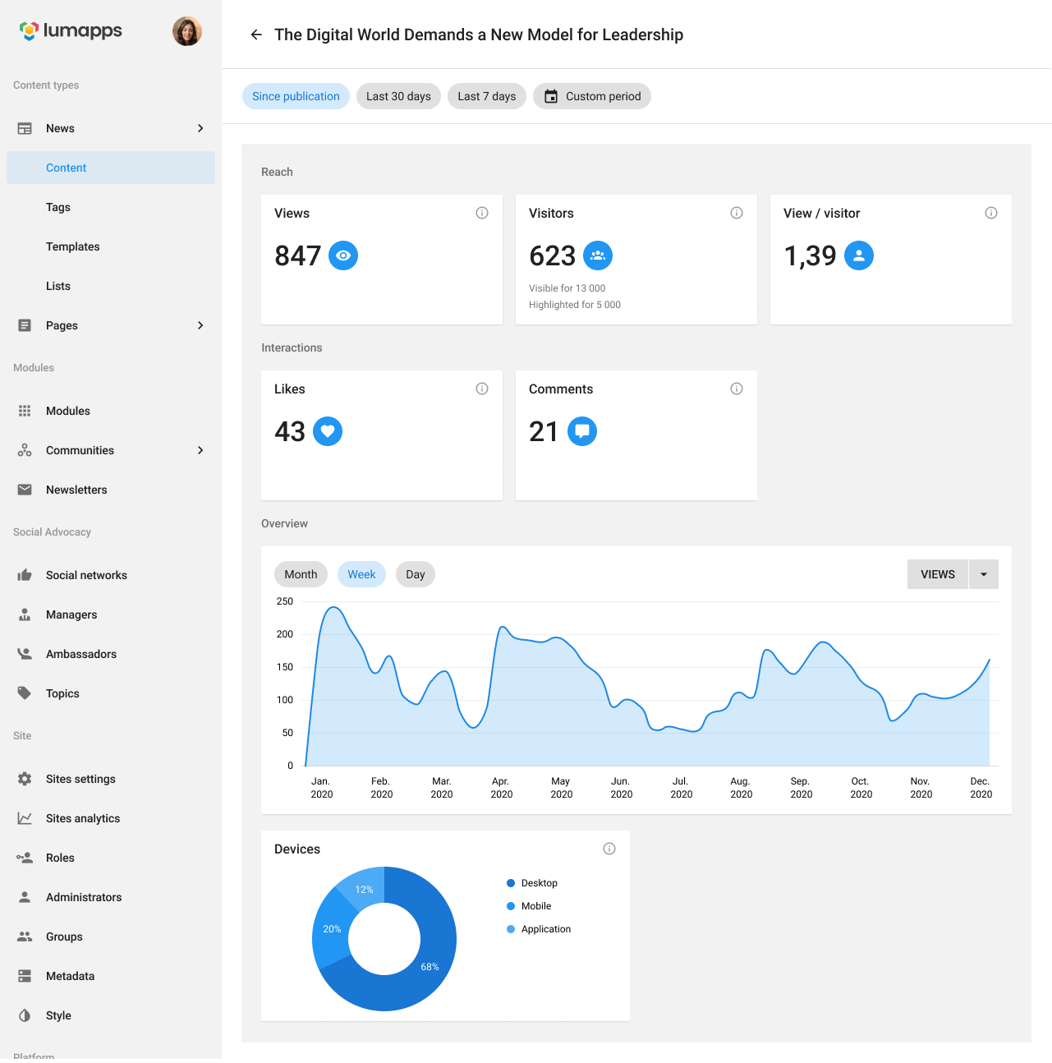Expand the Pages submenu chevron
Image resolution: width=1052 pixels, height=1063 pixels.
click(200, 325)
